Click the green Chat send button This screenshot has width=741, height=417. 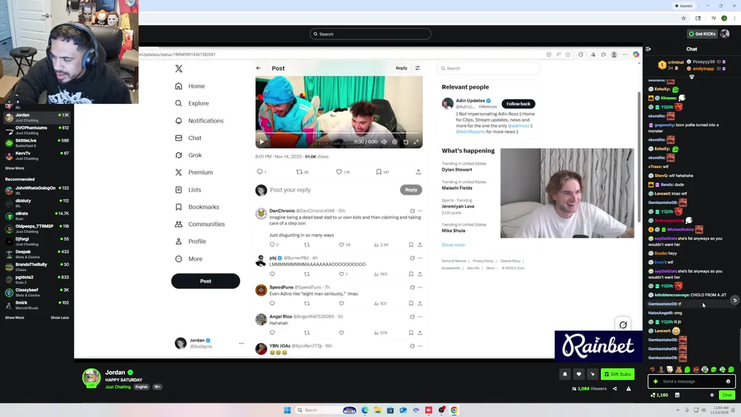pos(727,395)
